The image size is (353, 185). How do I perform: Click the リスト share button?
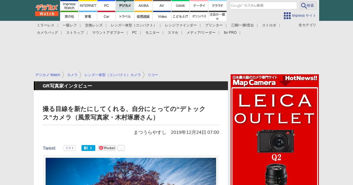(x=69, y=148)
